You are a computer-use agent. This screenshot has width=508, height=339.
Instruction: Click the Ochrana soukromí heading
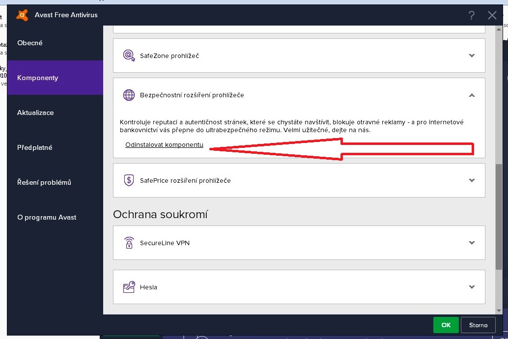click(x=160, y=214)
